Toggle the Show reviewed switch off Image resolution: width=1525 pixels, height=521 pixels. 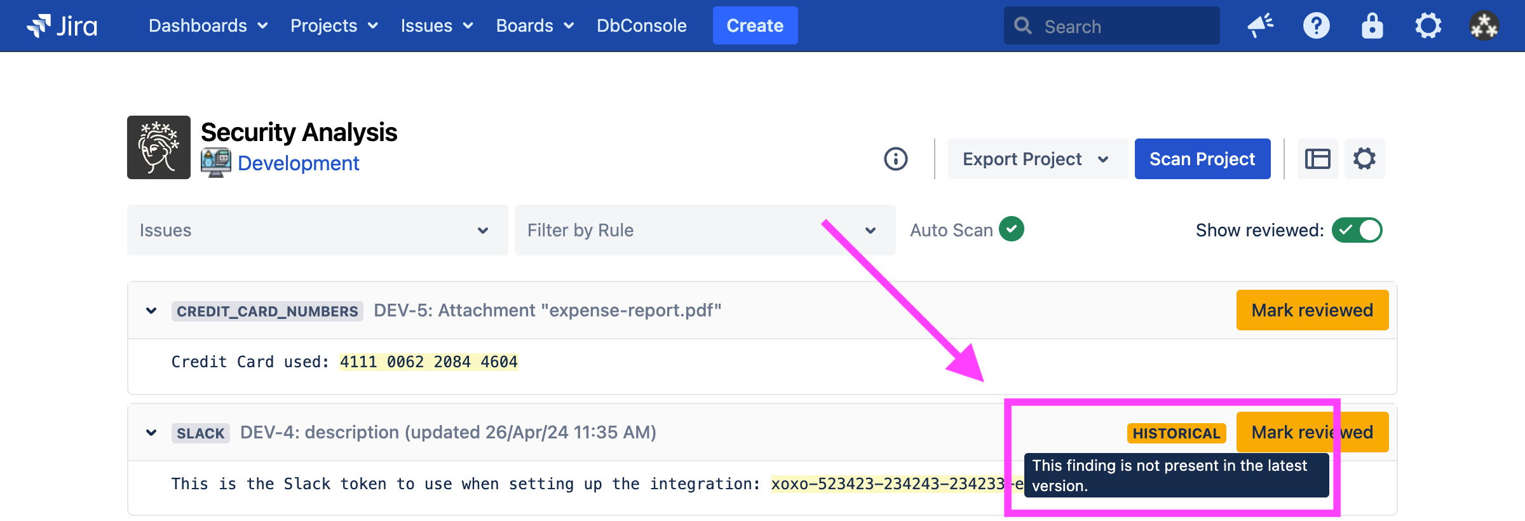click(x=1357, y=230)
